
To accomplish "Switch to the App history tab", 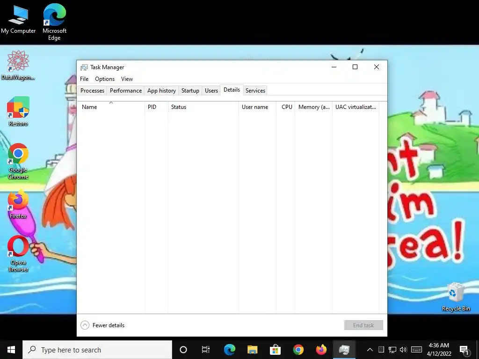I will (x=161, y=91).
